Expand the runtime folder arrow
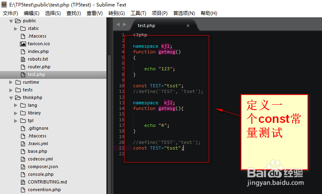The height and width of the screenshot is (194, 322). coord(11,82)
